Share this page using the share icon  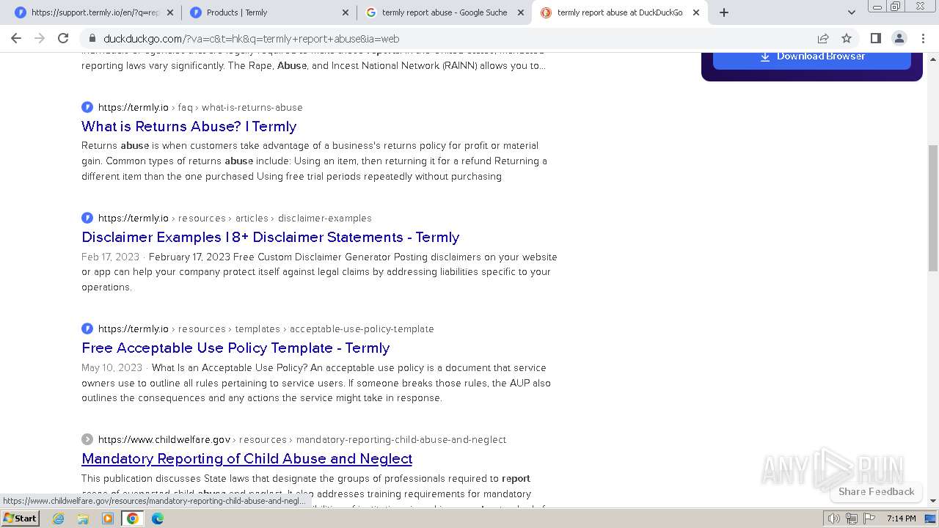pyautogui.click(x=823, y=38)
